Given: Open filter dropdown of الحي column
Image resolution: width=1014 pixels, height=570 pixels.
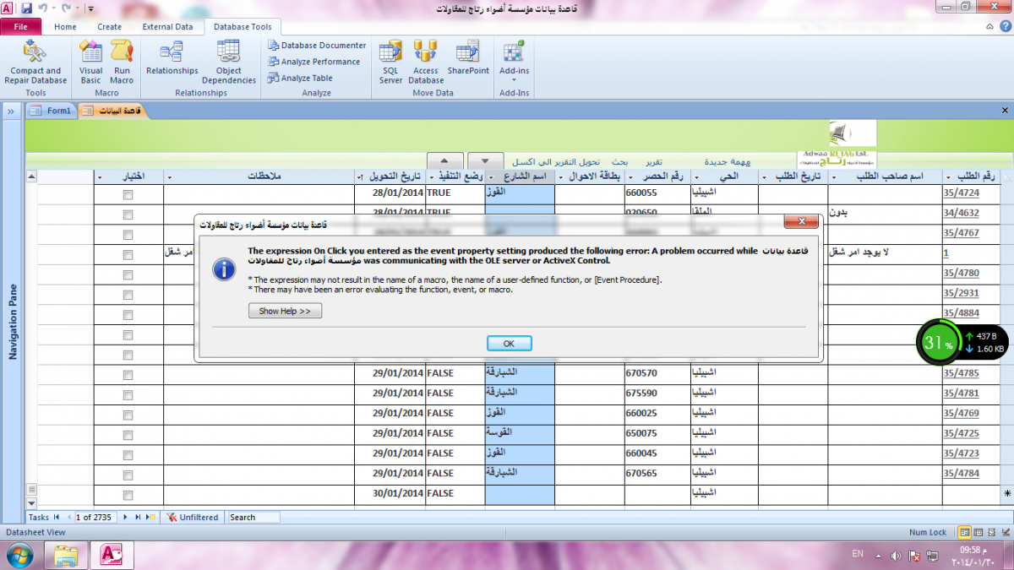Looking at the screenshot, I should coord(697,177).
